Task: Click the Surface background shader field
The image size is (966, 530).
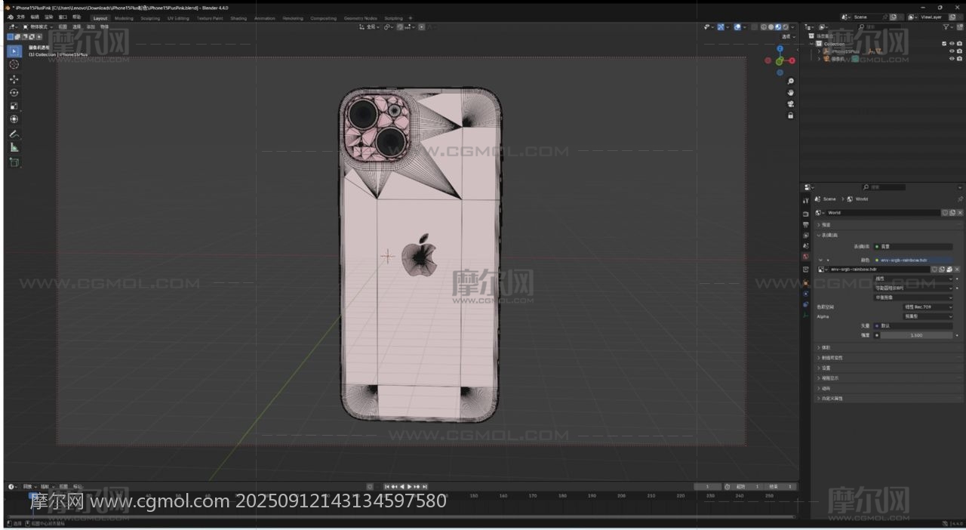Action: click(913, 246)
